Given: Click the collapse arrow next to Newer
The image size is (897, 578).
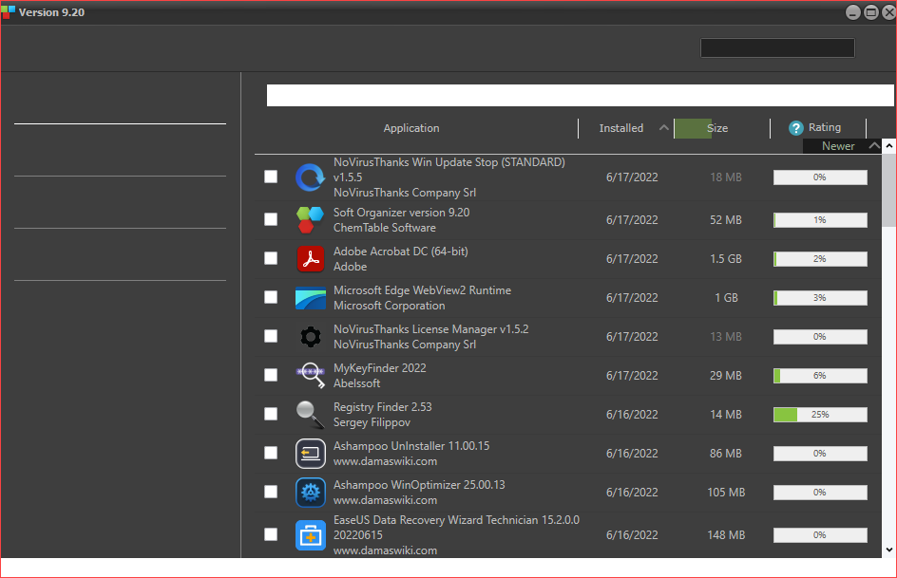Looking at the screenshot, I should pyautogui.click(x=873, y=145).
